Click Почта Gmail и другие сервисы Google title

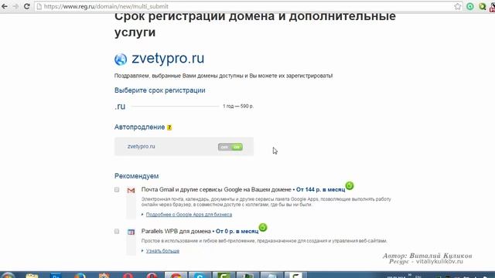[x=216, y=190]
